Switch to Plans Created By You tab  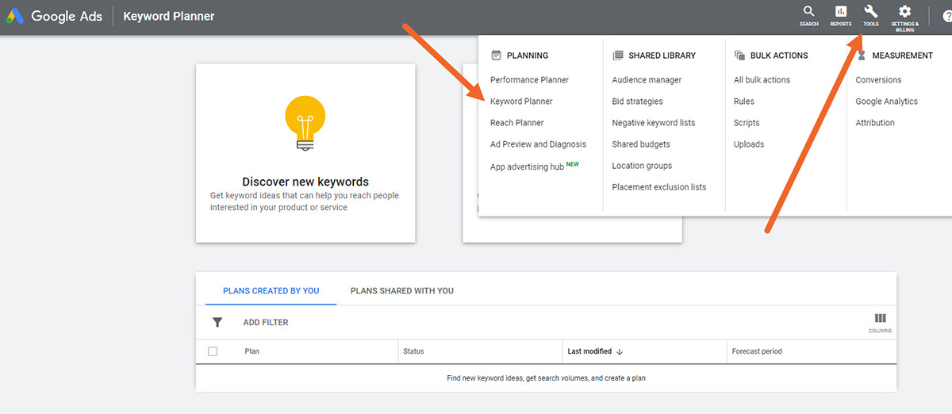[271, 291]
